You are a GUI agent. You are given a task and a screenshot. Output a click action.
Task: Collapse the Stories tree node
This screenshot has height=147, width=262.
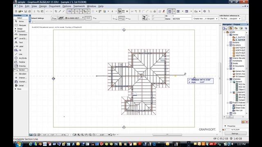[228, 35]
